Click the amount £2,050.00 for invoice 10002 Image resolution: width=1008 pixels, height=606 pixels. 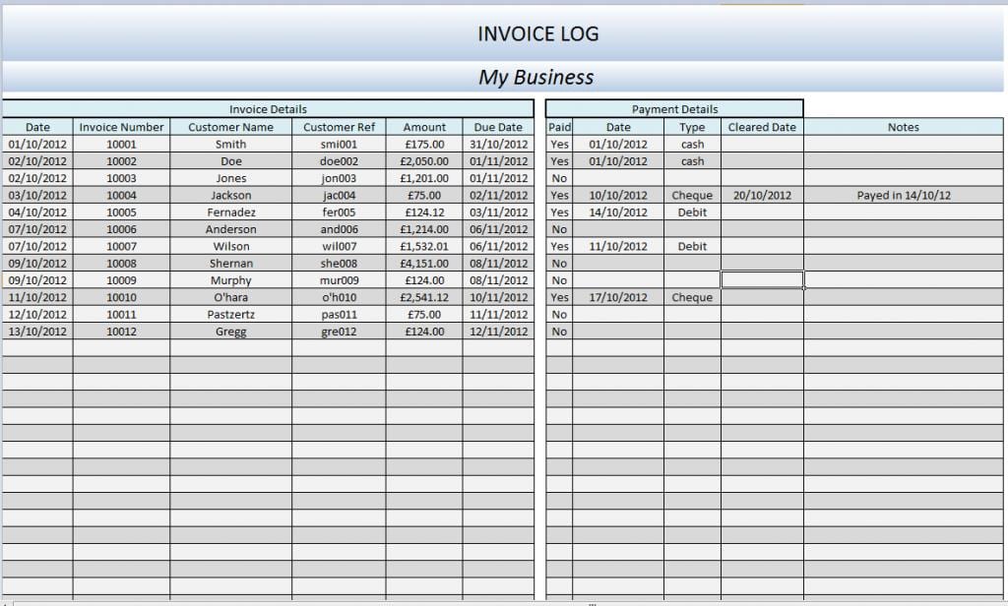click(x=424, y=161)
